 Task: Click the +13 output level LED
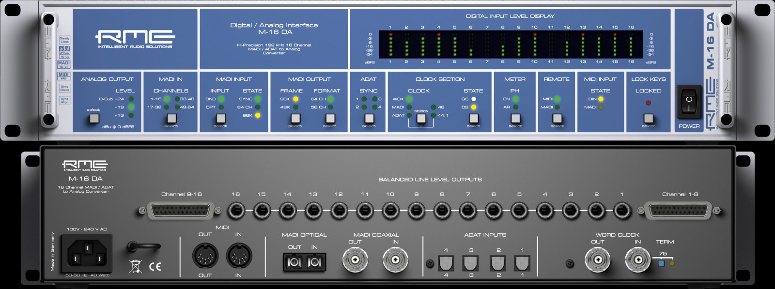[x=131, y=115]
